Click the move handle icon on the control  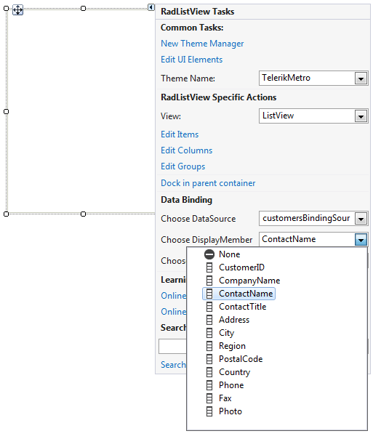pos(17,10)
